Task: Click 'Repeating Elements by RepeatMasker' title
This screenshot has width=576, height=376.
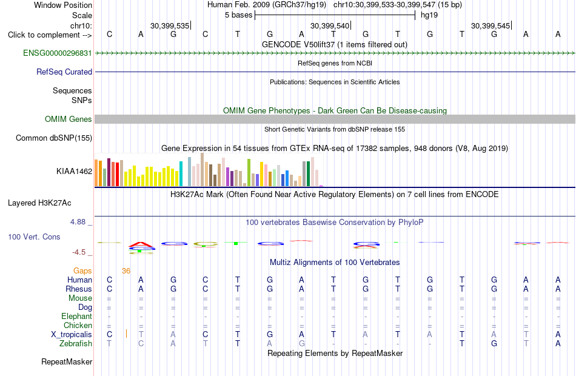Action: point(335,353)
